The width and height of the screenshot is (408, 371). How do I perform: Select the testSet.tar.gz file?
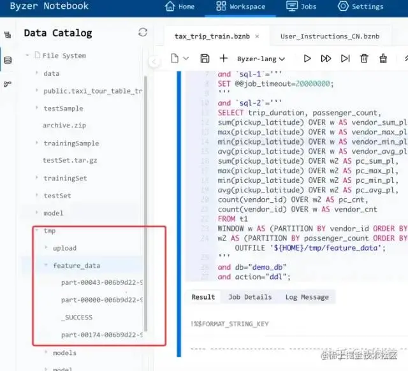click(70, 160)
